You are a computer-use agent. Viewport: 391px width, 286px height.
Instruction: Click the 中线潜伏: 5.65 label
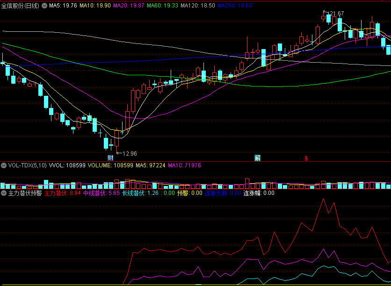point(101,193)
